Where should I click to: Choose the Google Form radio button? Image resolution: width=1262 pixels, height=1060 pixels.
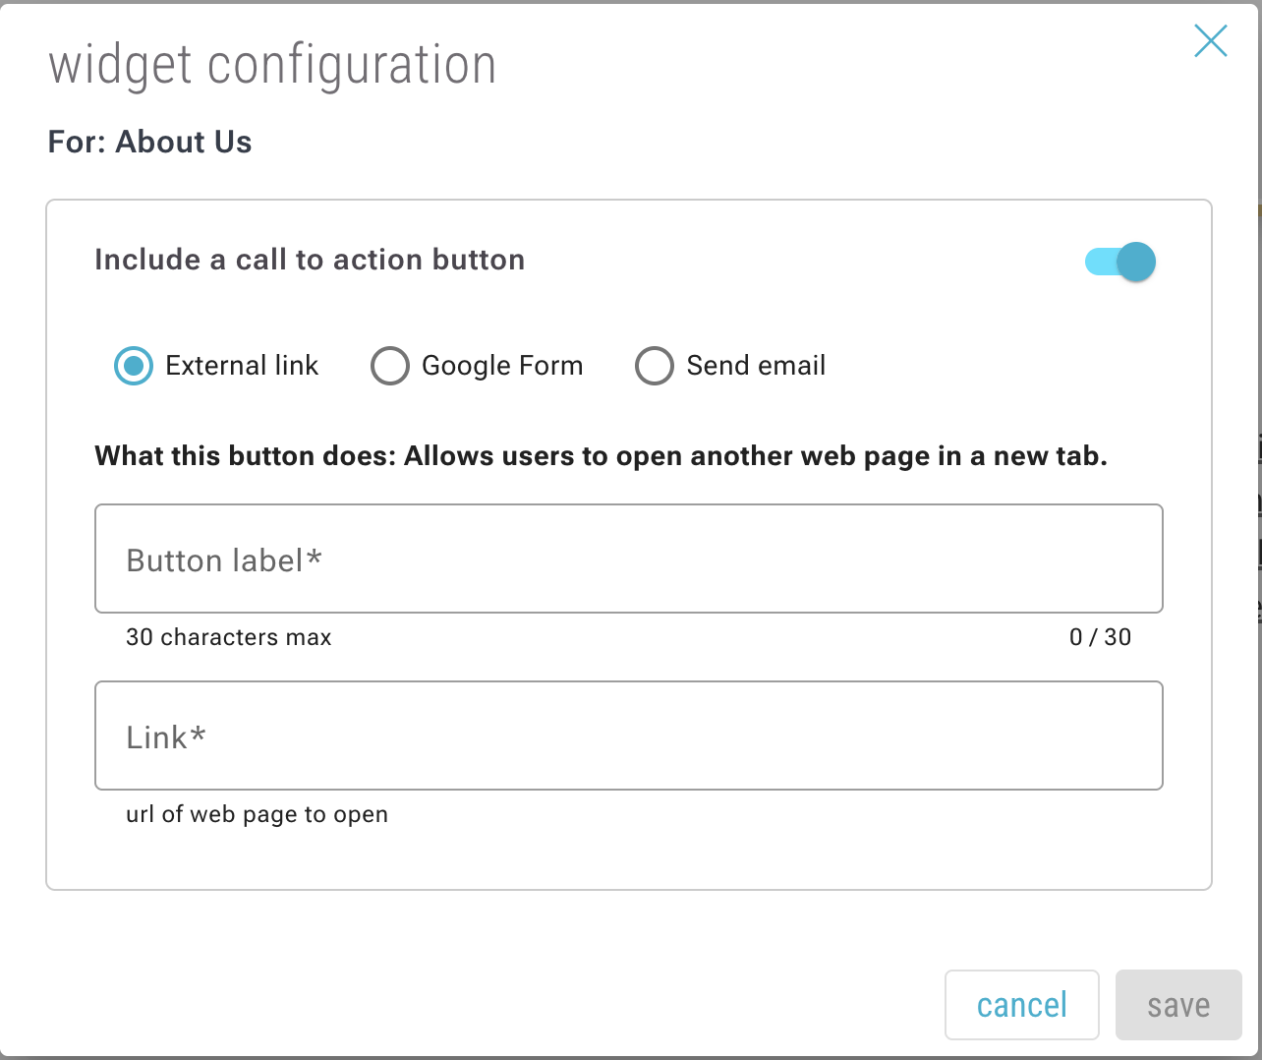(390, 366)
